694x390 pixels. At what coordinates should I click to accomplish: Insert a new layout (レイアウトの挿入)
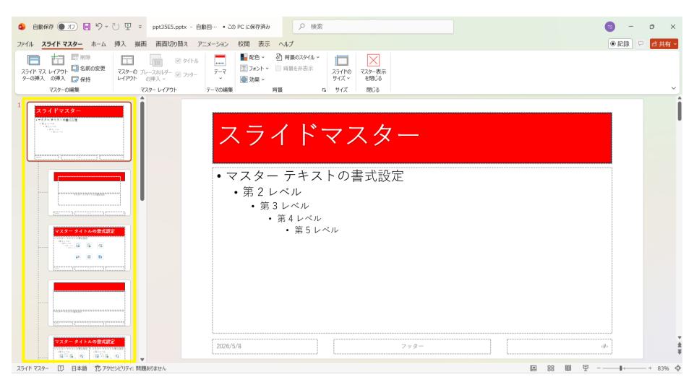[58, 68]
